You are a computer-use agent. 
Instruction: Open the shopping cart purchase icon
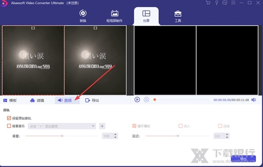(208, 3)
